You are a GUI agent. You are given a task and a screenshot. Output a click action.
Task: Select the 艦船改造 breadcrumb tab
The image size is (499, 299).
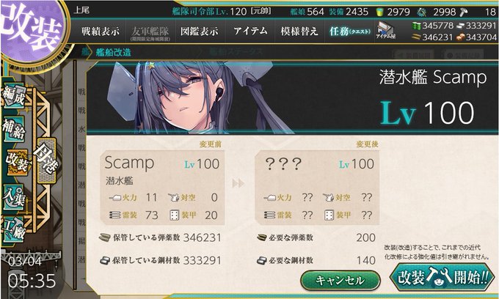[113, 53]
